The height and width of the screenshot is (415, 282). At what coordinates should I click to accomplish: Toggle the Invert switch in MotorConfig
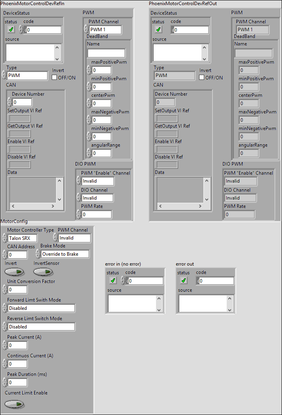(x=14, y=272)
